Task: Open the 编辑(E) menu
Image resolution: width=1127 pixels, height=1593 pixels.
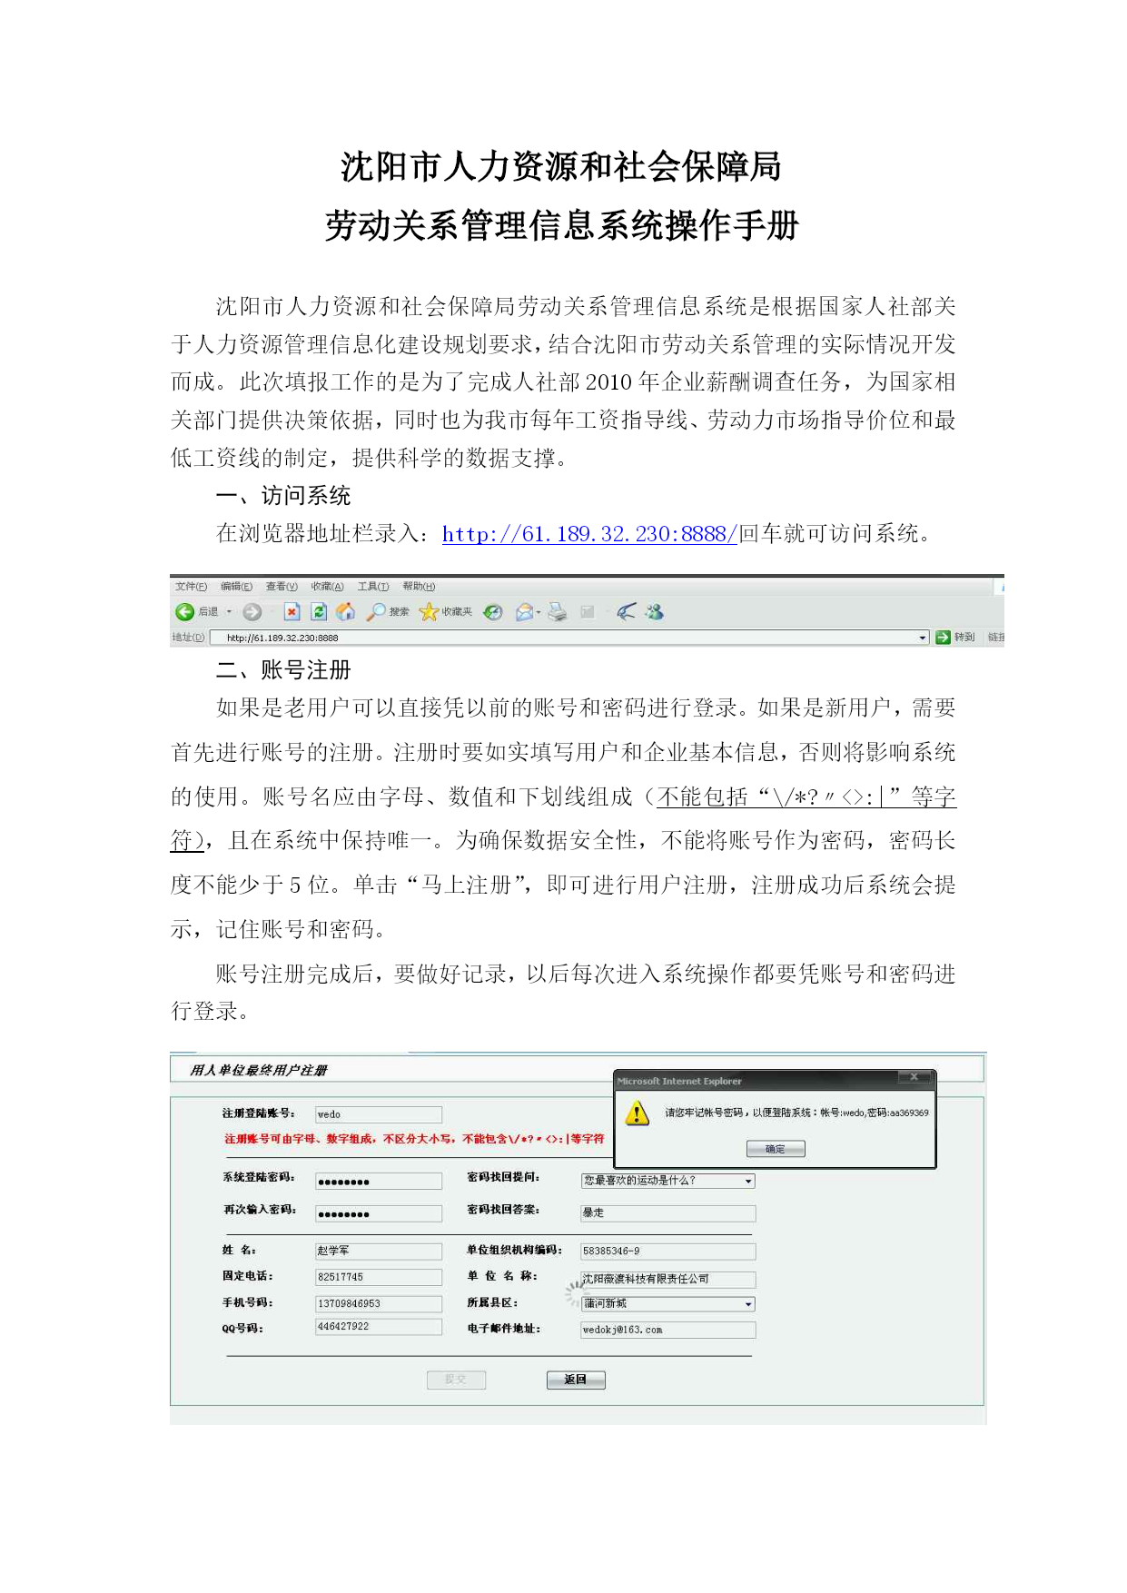Action: pos(236,587)
